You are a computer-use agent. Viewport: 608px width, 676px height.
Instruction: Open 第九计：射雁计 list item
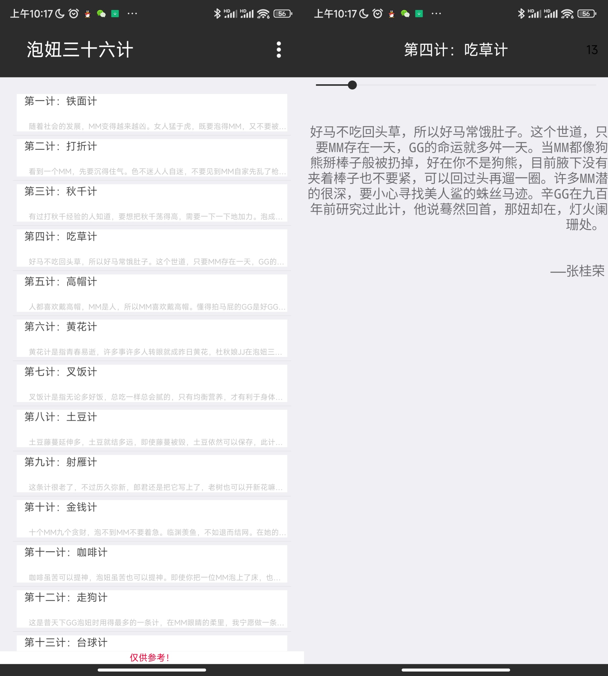[x=152, y=473]
